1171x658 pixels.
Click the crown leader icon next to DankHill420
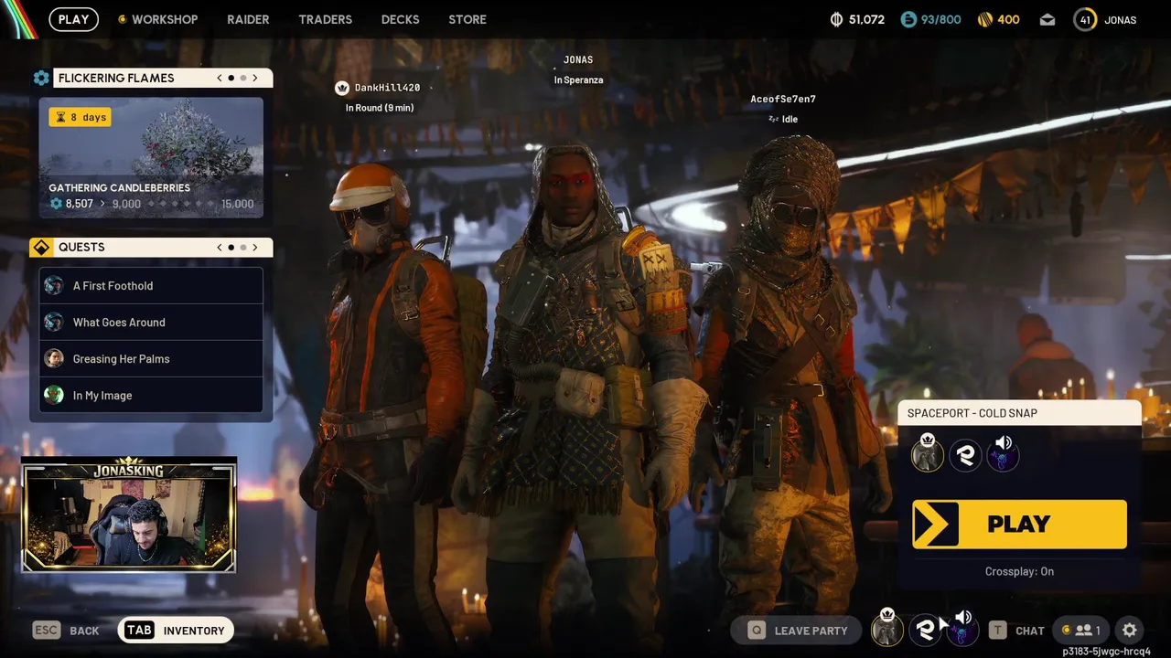pos(342,88)
